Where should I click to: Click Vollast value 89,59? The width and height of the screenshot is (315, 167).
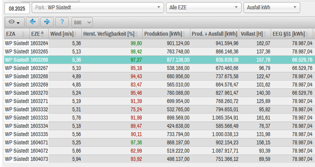coord(265,159)
